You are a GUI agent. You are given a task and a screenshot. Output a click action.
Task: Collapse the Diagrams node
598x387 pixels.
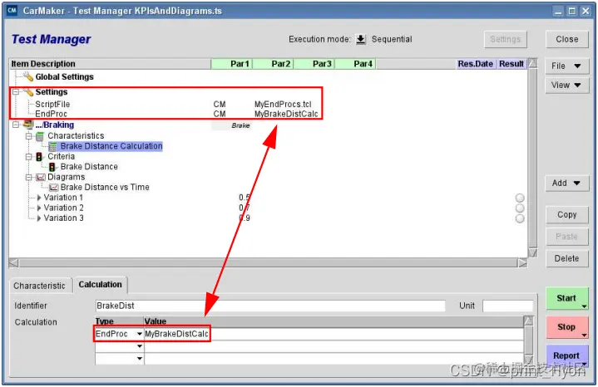pyautogui.click(x=28, y=177)
